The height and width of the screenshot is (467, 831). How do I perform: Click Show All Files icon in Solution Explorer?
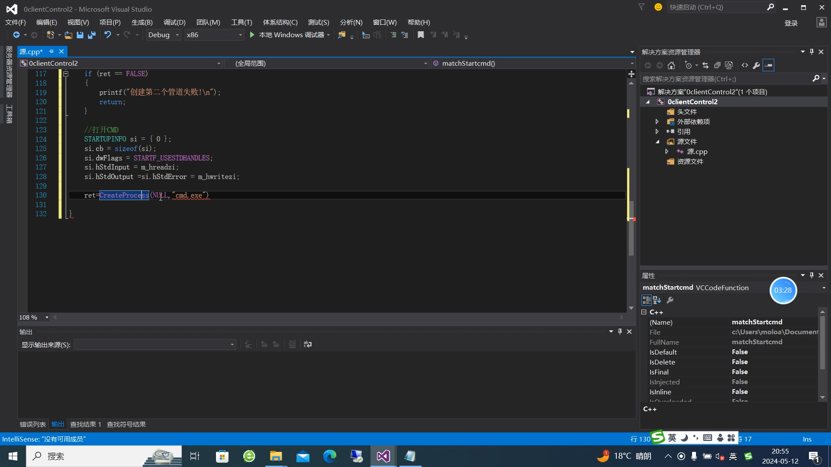pyautogui.click(x=729, y=66)
